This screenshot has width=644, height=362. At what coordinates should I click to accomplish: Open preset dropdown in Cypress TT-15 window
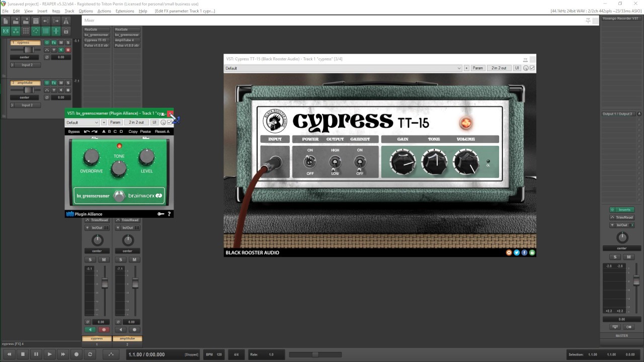click(x=343, y=68)
